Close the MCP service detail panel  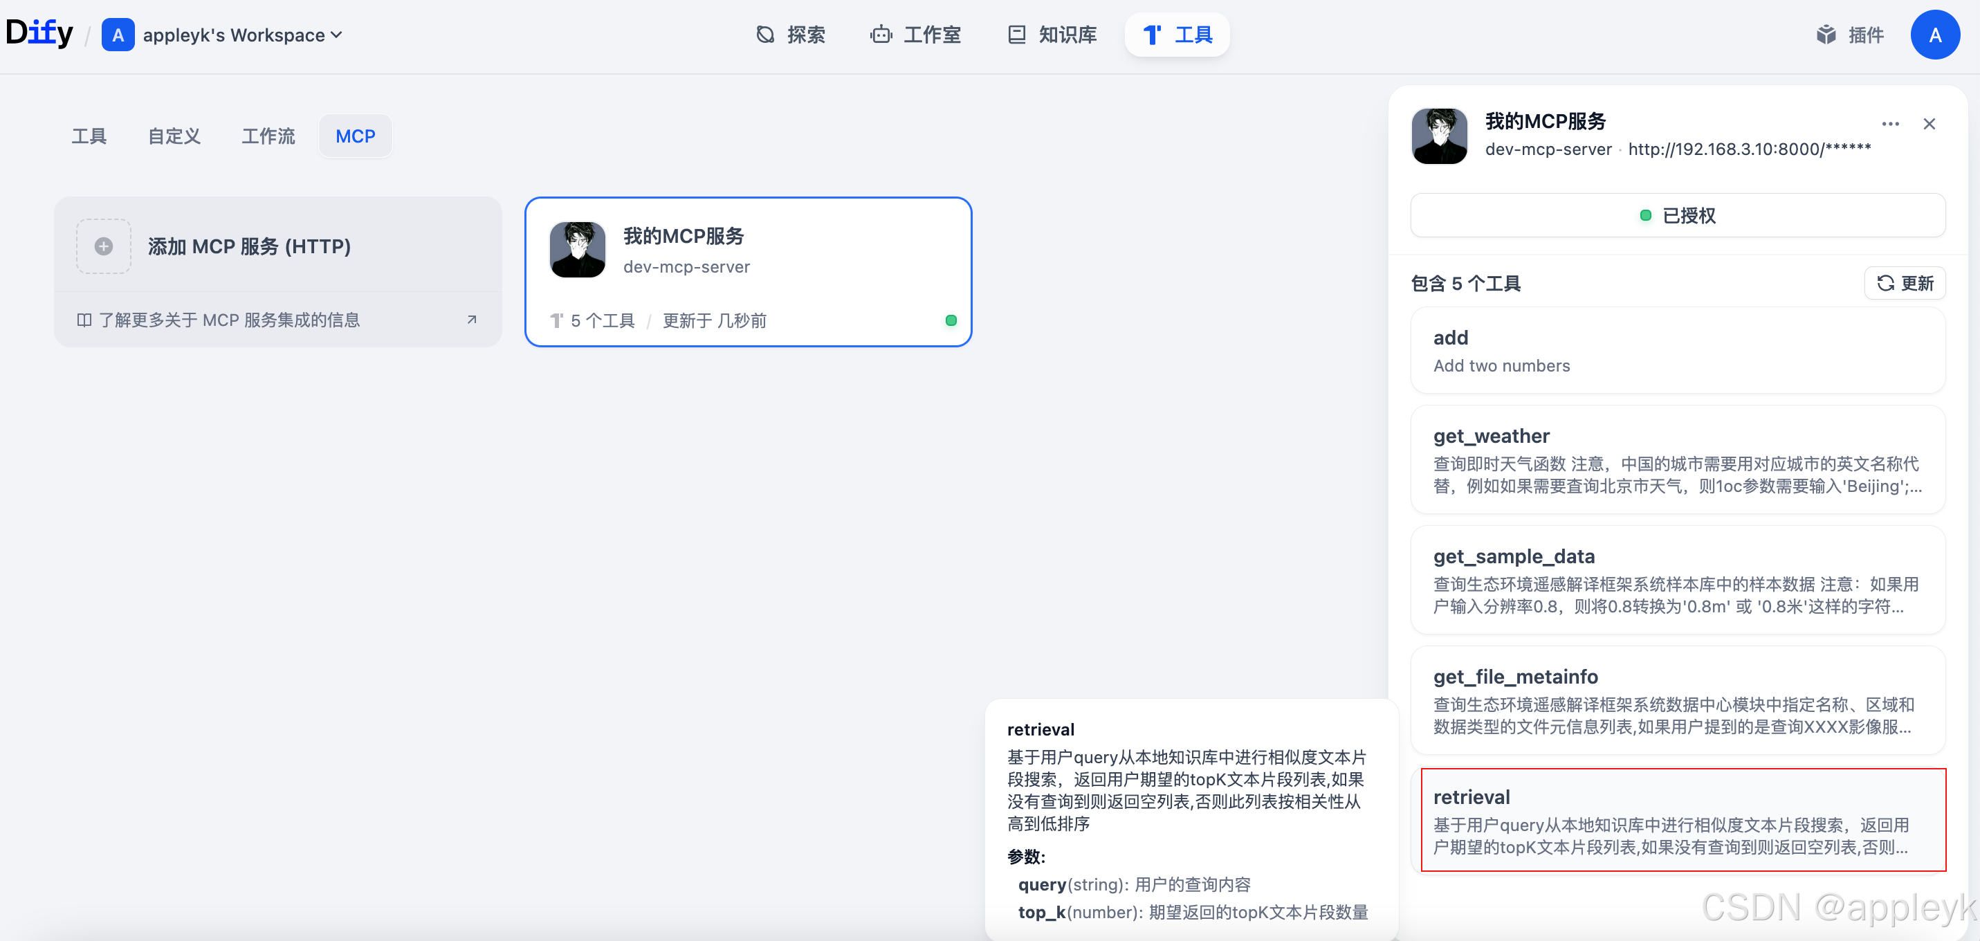click(1929, 124)
